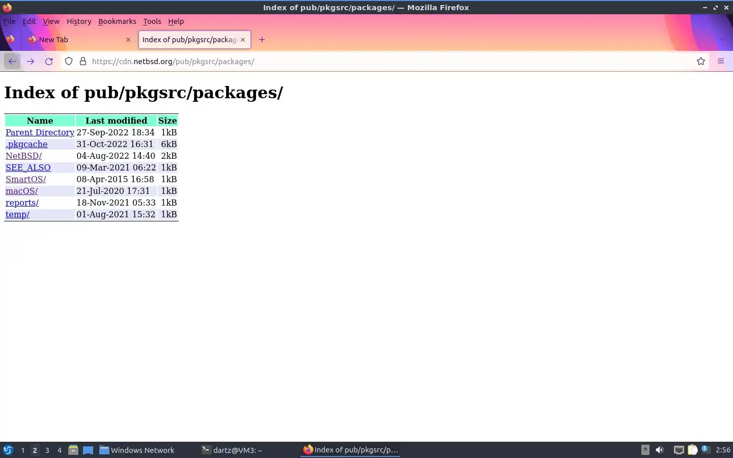This screenshot has height=458, width=733.
Task: Close the New Tab tab
Action: tap(128, 40)
